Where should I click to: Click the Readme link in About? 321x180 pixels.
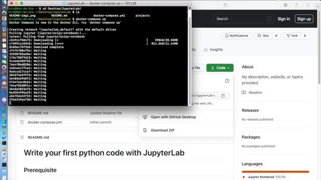(255, 92)
